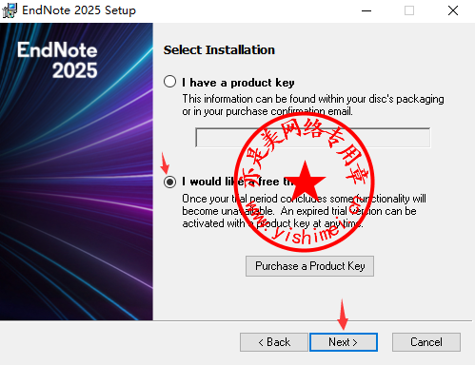Go to the previous step with Back
475x365 pixels.
274,342
